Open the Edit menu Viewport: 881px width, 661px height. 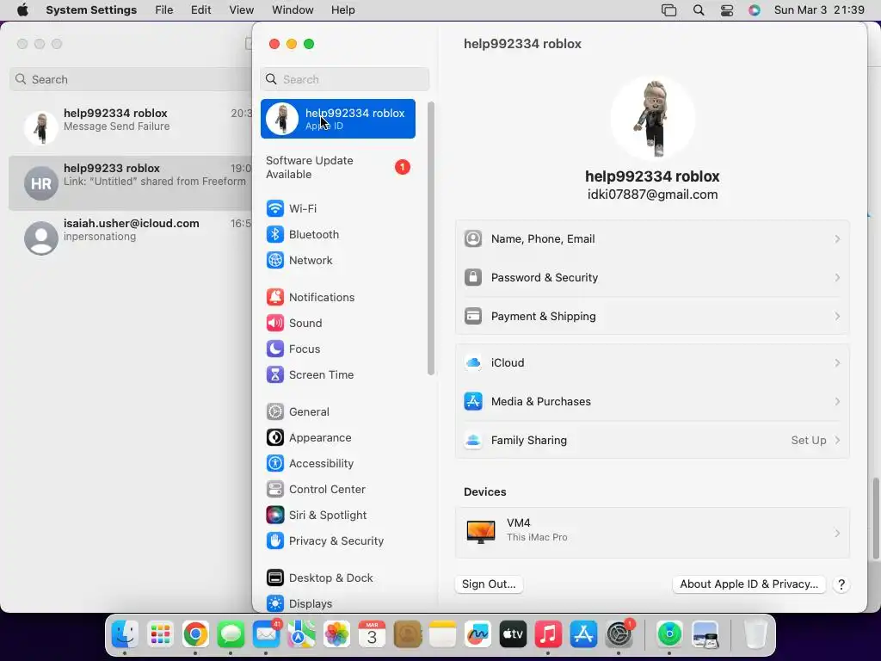(200, 10)
